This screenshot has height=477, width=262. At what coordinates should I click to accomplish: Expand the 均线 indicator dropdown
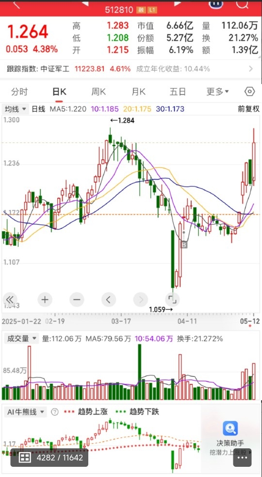(15, 109)
